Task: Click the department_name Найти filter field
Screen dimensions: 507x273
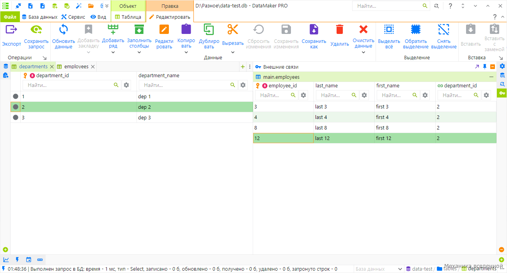Action: pyautogui.click(x=188, y=85)
